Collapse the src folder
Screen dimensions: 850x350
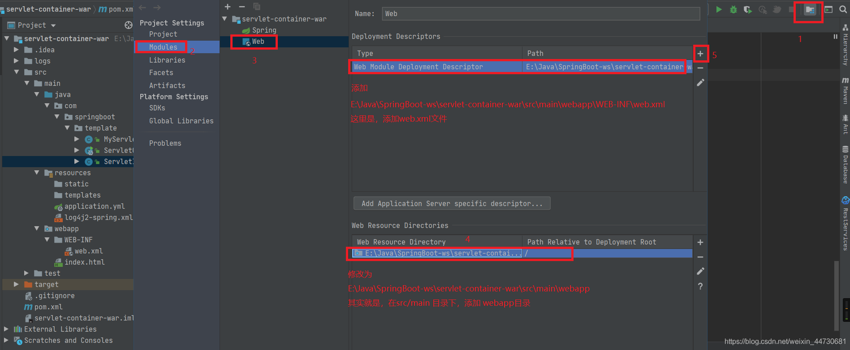(17, 72)
